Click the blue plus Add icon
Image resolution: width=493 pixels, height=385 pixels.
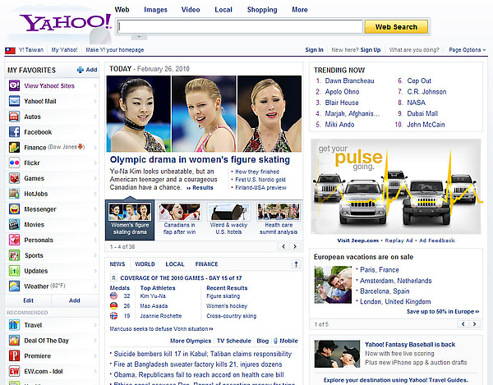pos(81,70)
